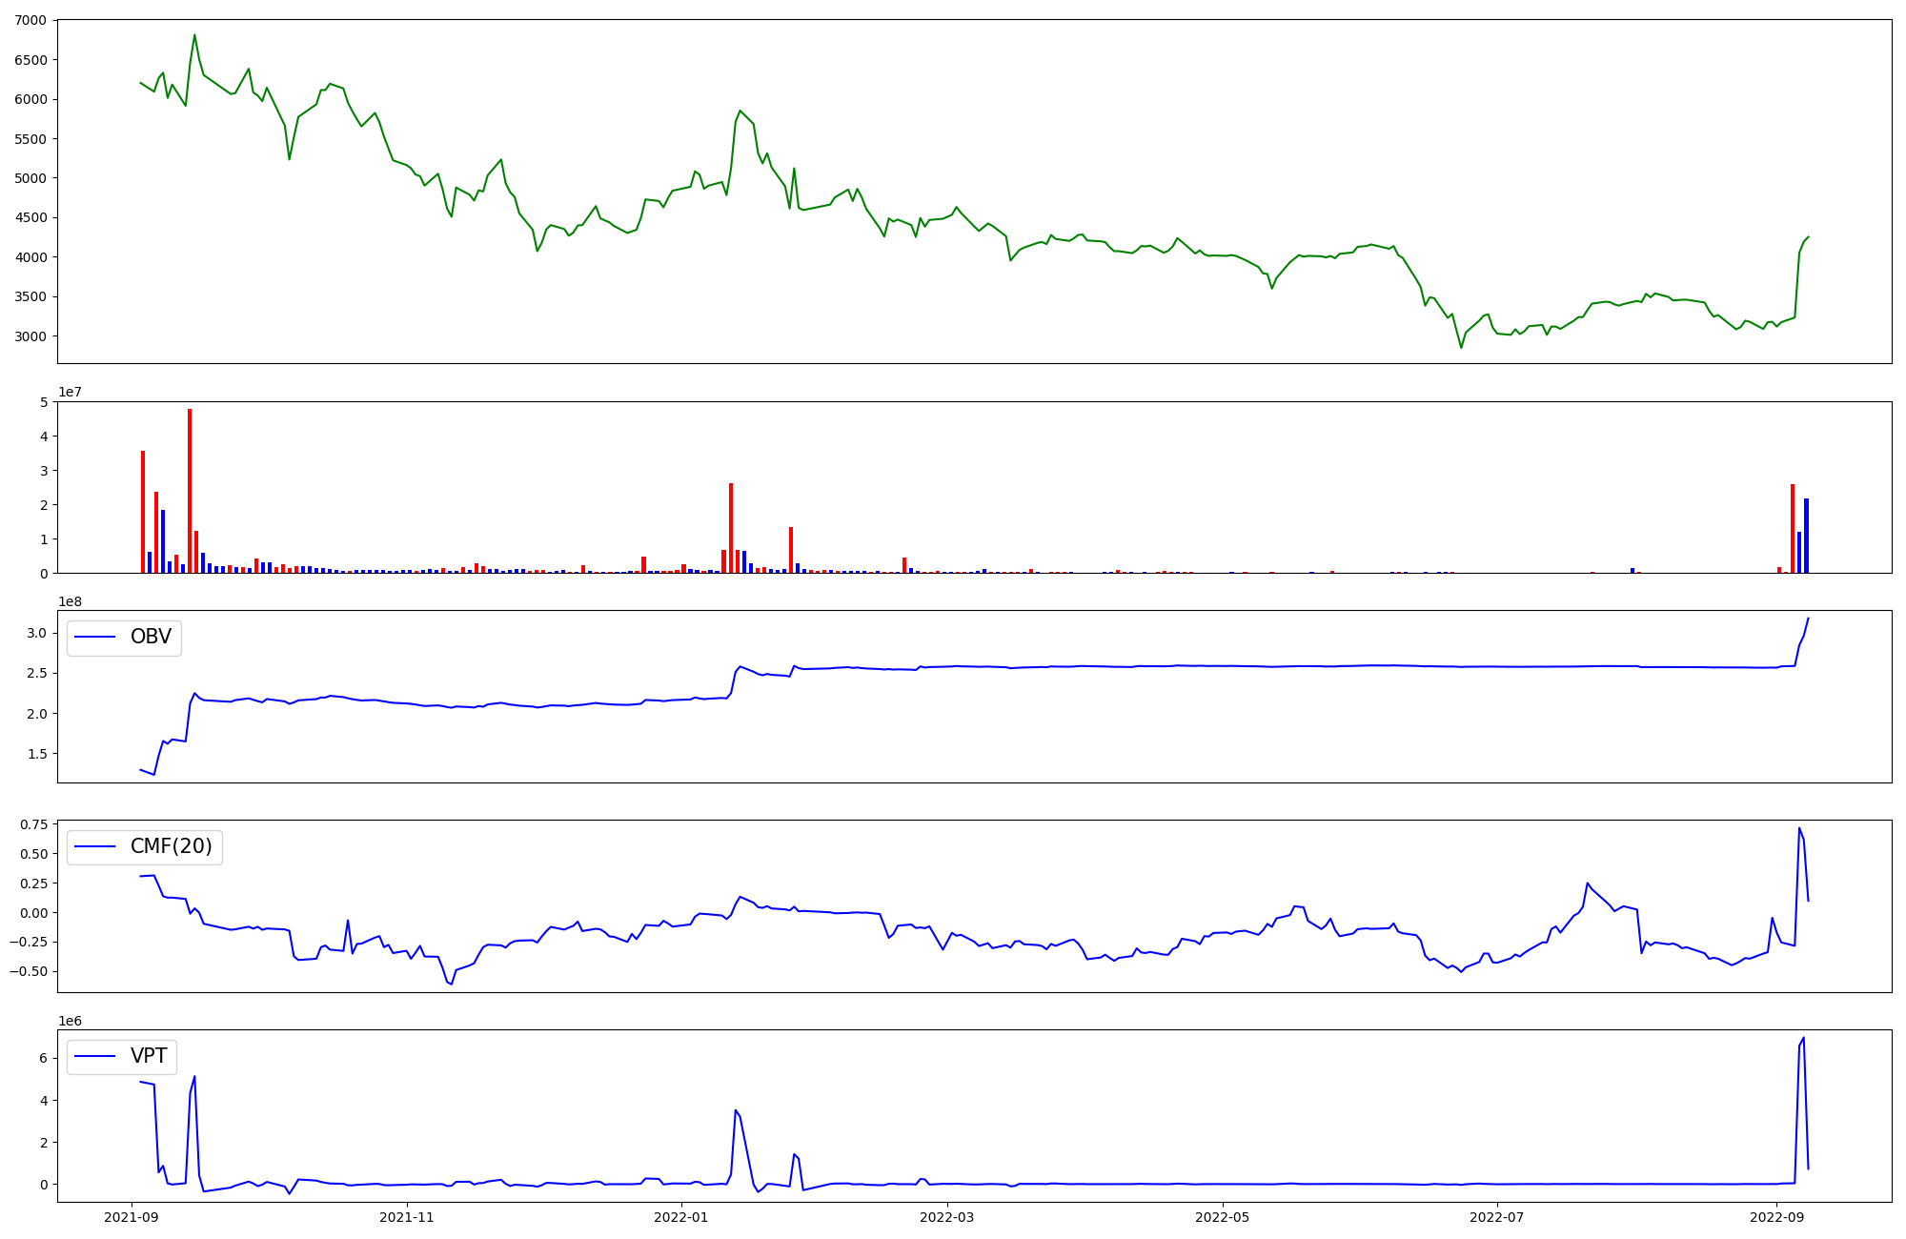Select the 2021-11 date tick label

[x=408, y=1217]
